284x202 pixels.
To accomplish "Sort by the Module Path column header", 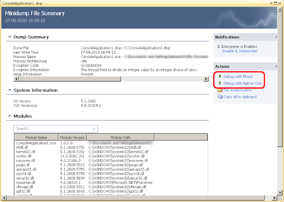I will [120, 137].
